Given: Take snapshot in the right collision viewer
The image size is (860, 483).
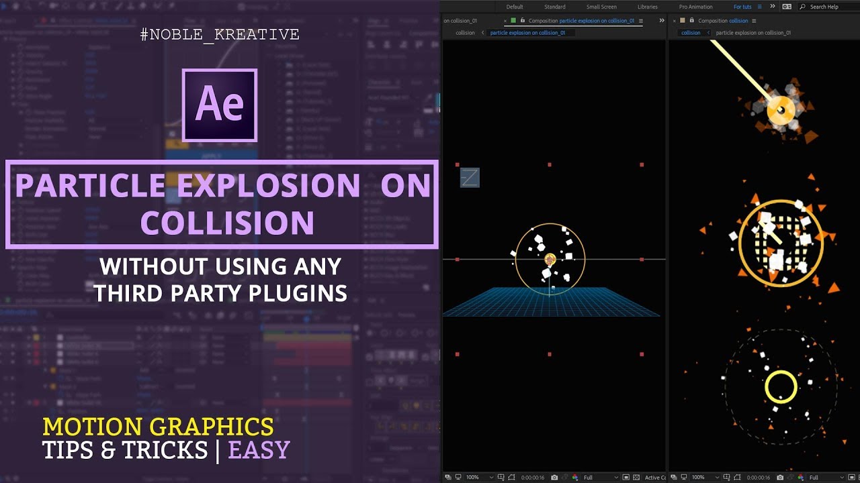Looking at the screenshot, I should coord(780,477).
